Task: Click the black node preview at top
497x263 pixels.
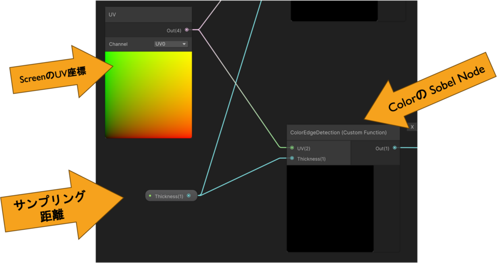Action: 334,11
